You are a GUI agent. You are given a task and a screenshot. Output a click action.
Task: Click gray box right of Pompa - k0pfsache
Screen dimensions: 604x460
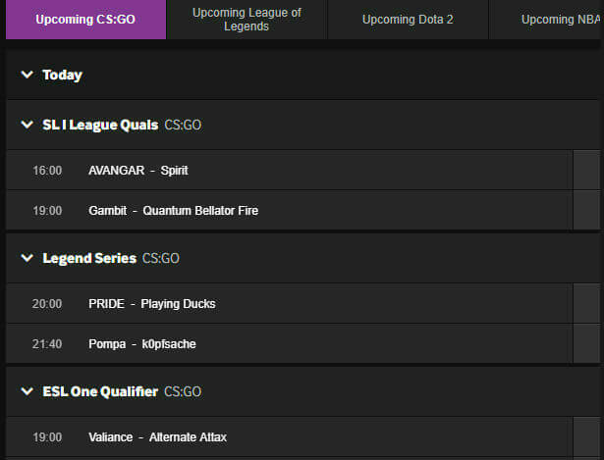point(586,344)
